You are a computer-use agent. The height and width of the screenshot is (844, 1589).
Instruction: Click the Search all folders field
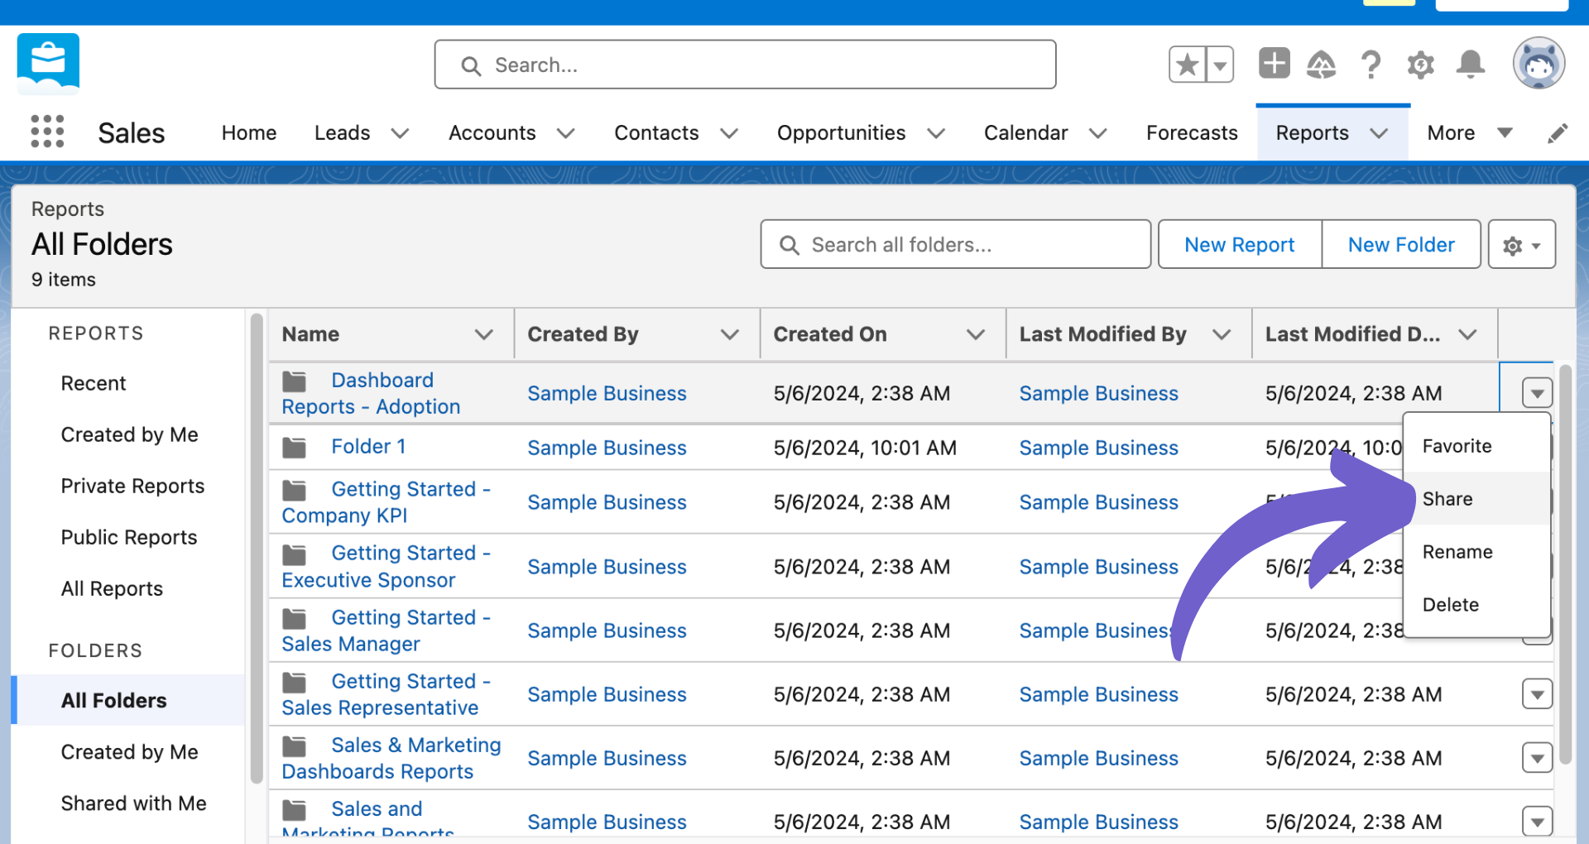(955, 245)
